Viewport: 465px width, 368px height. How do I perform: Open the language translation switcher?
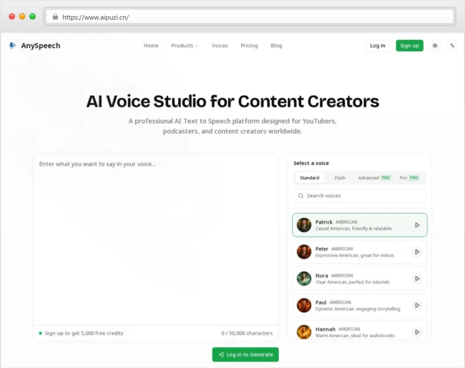(452, 46)
